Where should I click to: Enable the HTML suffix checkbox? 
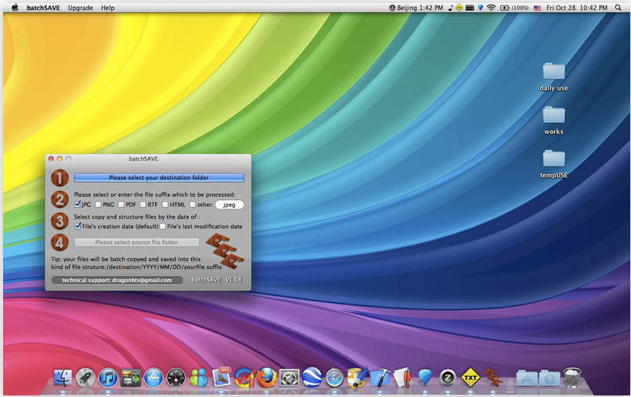pyautogui.click(x=165, y=205)
